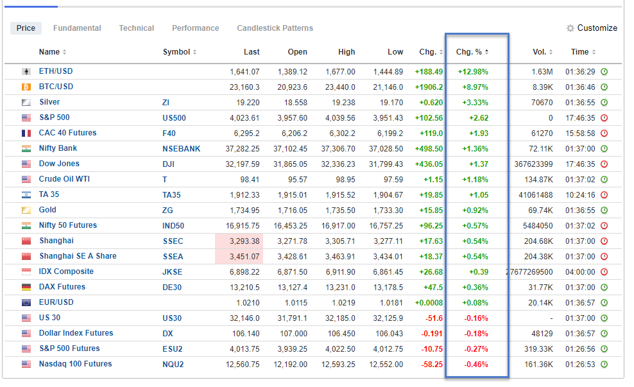
Task: Click the EU flag beside EUR/USD
Action: pyautogui.click(x=26, y=302)
